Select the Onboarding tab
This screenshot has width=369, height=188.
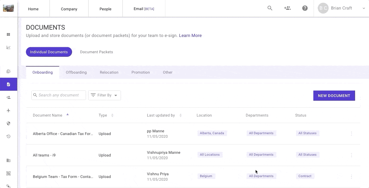(43, 72)
